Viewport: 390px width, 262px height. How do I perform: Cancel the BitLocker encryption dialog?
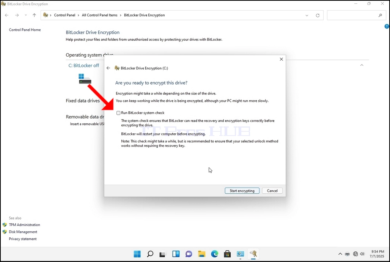pyautogui.click(x=272, y=191)
